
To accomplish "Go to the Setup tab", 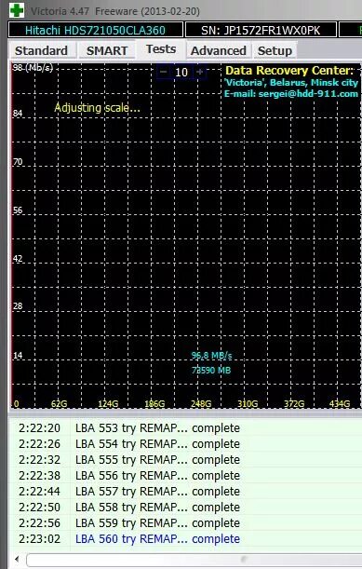I will tap(275, 50).
